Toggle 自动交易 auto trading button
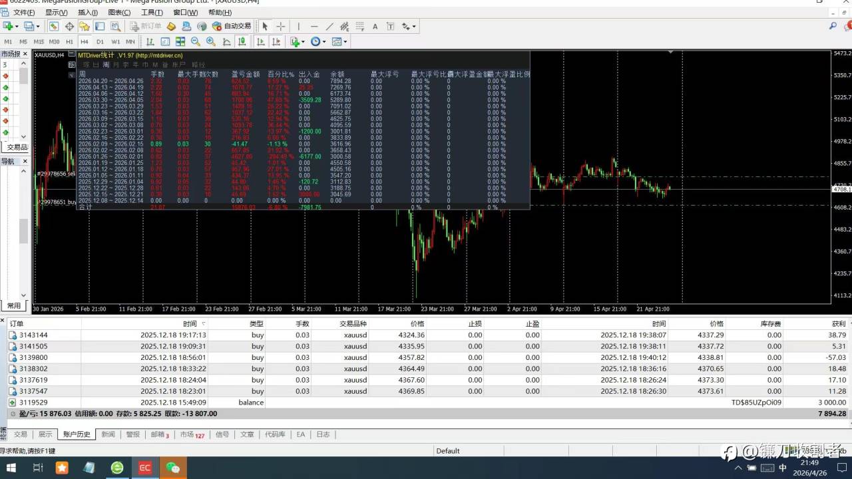Image resolution: width=852 pixels, height=479 pixels. [232, 26]
